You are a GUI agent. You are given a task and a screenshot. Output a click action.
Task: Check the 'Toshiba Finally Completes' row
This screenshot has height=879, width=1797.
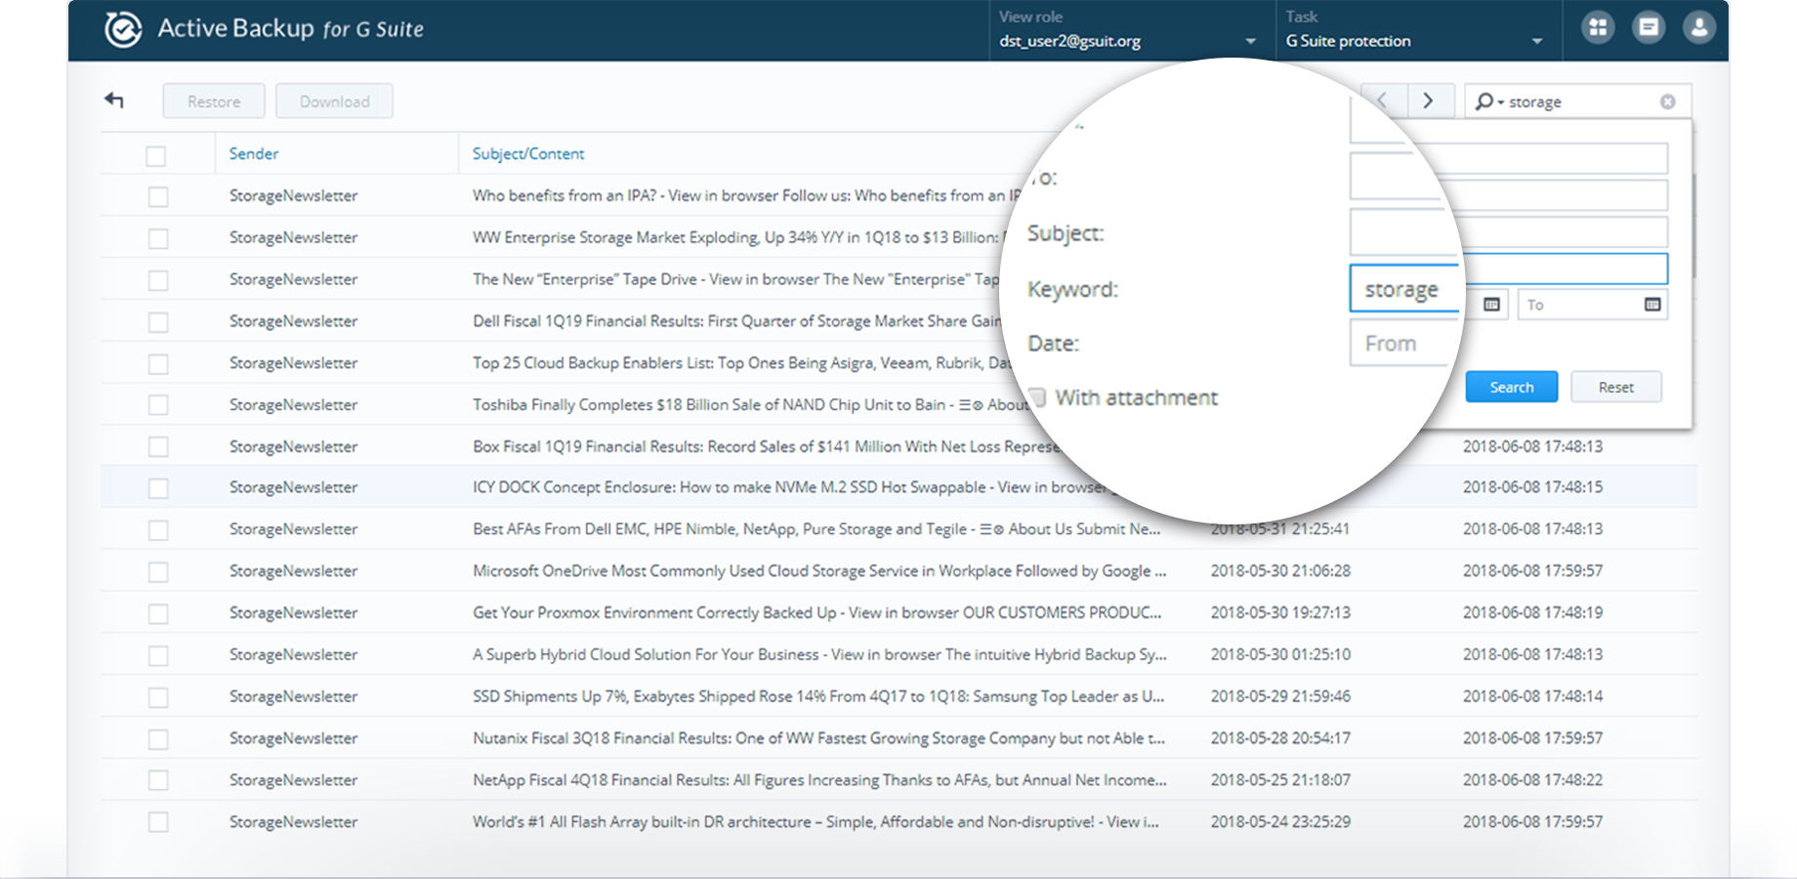[x=158, y=405]
